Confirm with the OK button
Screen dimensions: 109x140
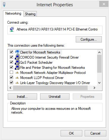pos(71,133)
